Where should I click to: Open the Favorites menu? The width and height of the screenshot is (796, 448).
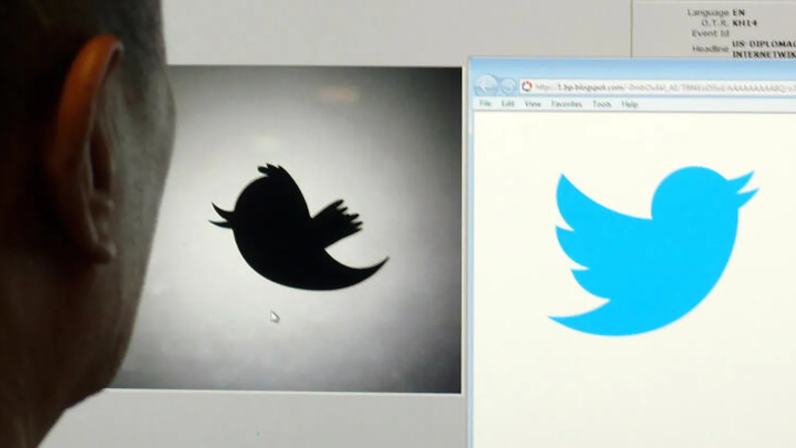(x=568, y=104)
